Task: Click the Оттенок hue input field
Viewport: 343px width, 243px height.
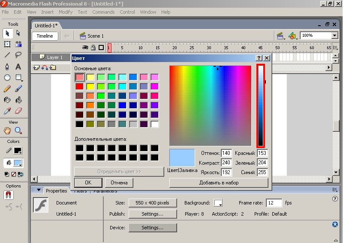Action: click(x=226, y=153)
